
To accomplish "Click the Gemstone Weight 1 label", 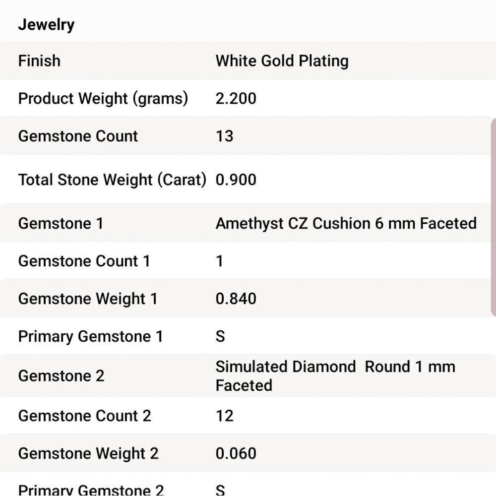I will click(x=88, y=299).
